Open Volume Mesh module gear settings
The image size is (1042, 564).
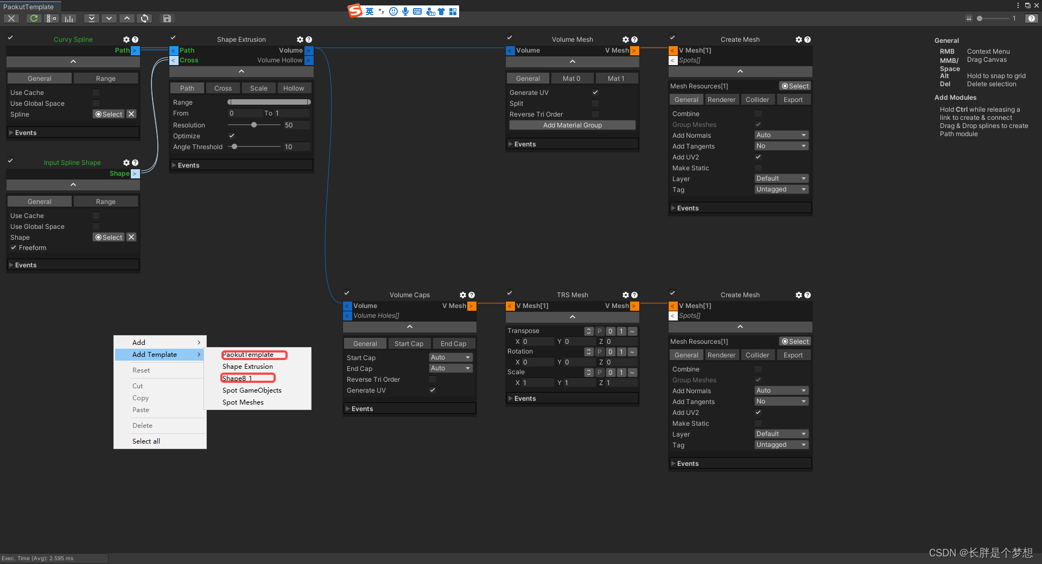[626, 40]
